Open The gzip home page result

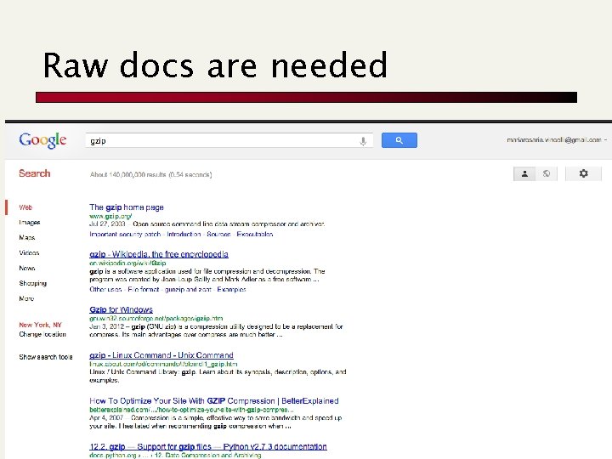pyautogui.click(x=127, y=207)
